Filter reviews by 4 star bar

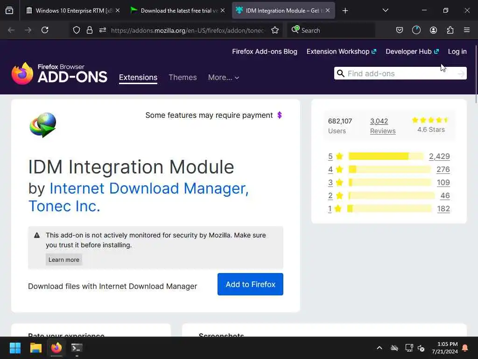click(390, 169)
